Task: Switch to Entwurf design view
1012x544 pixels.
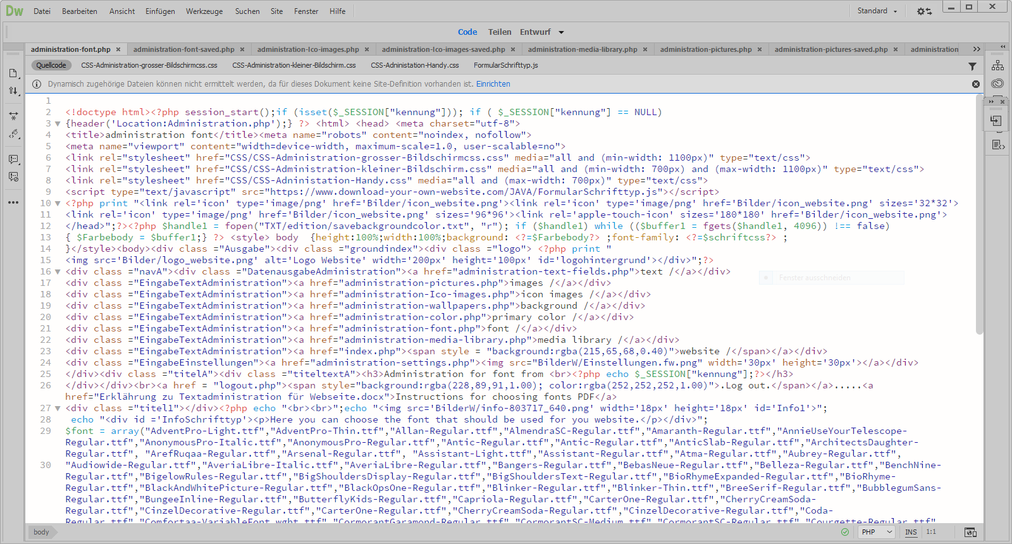Action: click(x=535, y=32)
